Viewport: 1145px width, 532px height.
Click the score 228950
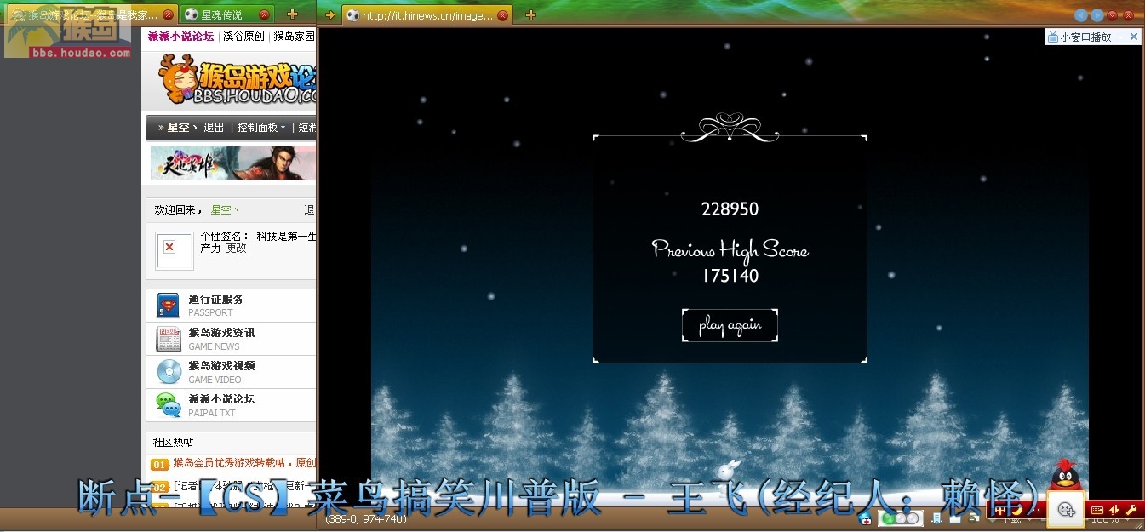730,209
